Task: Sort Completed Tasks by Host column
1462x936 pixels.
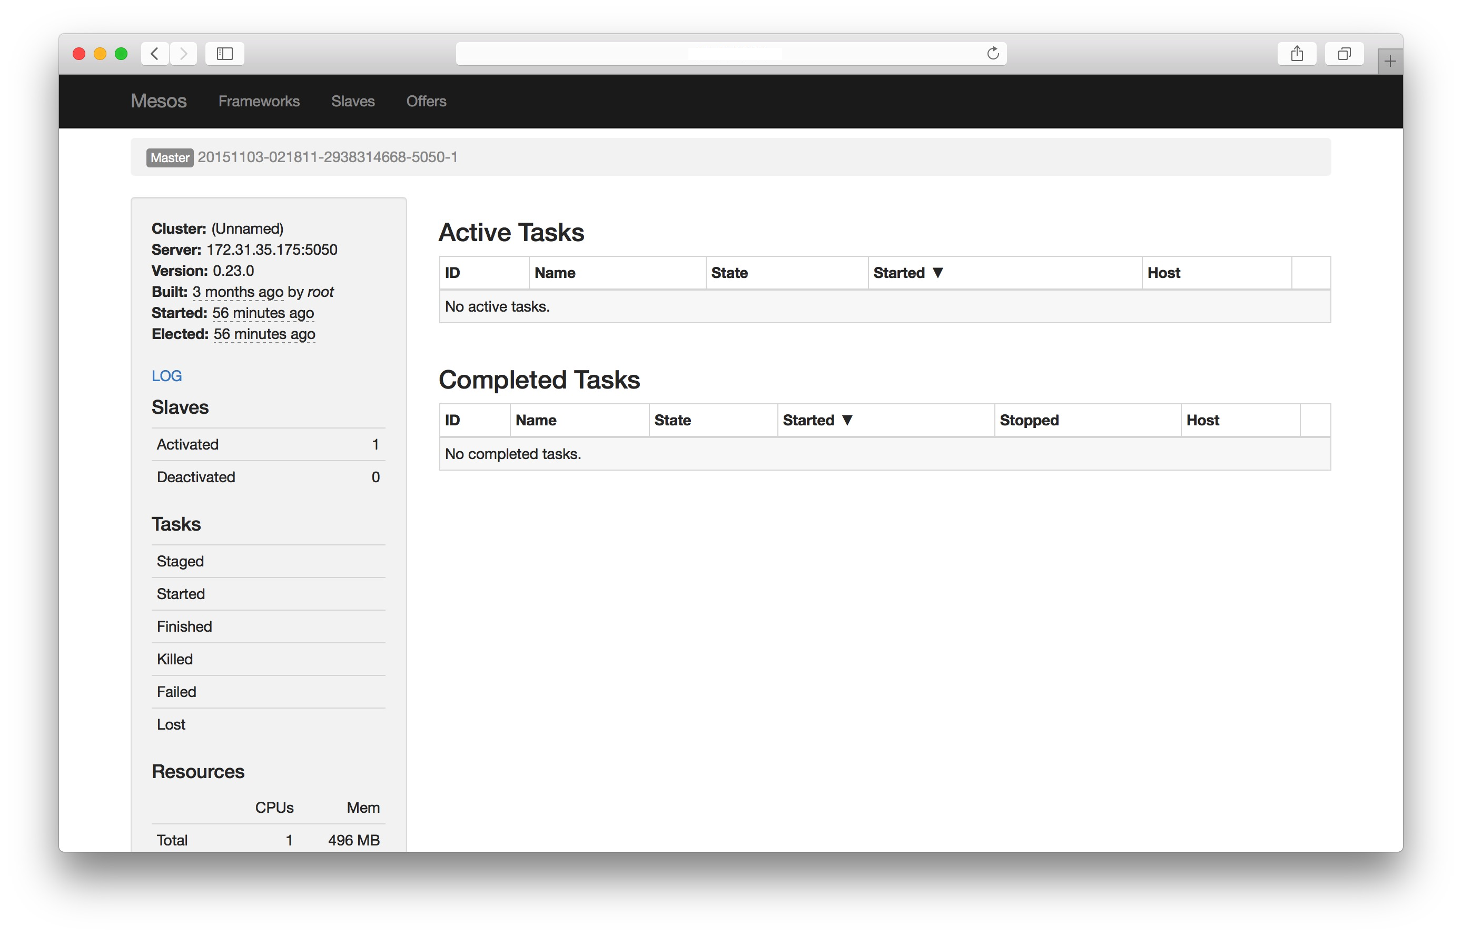Action: 1240,420
